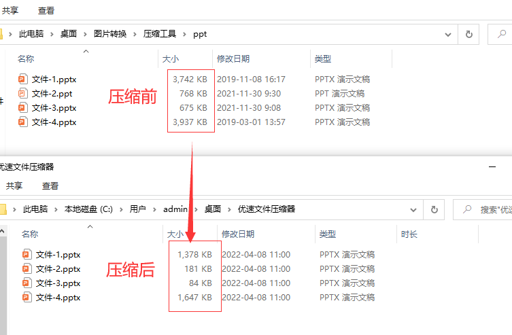Sort by 名称 column in ppt window
Screen dimensions: 512x335
(x=26, y=58)
